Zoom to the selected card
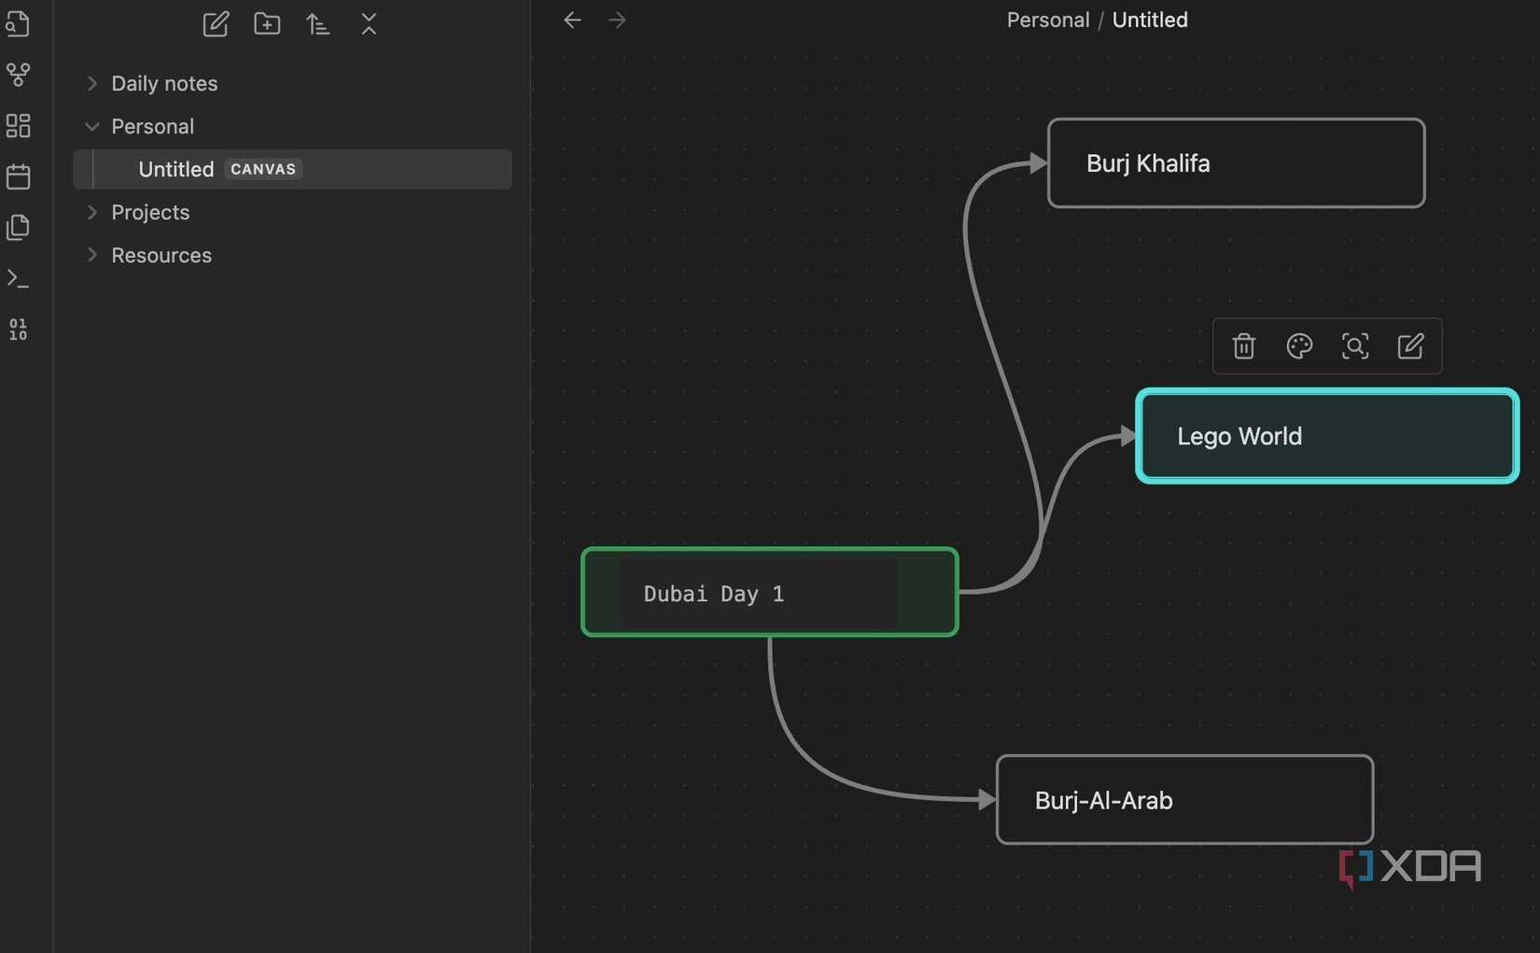This screenshot has width=1540, height=953. pos(1355,346)
